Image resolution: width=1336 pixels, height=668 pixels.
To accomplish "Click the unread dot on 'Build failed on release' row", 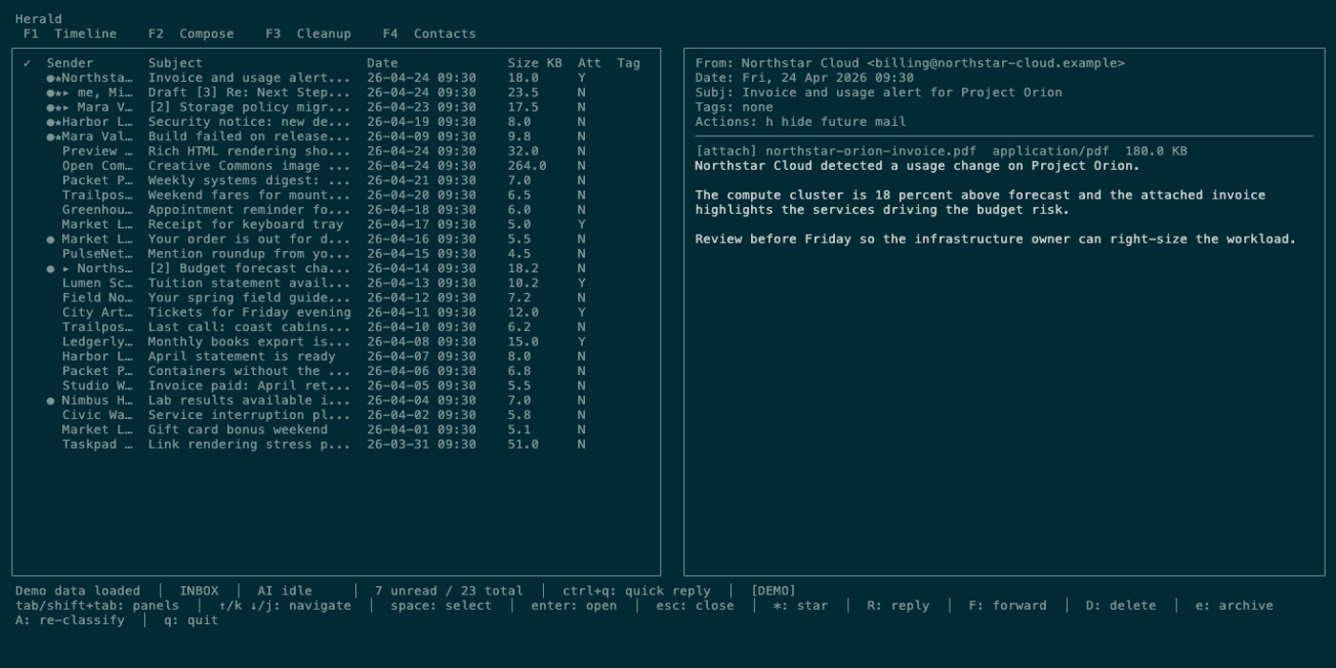I will (x=51, y=136).
